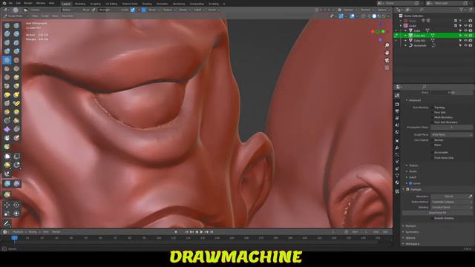The width and height of the screenshot is (475, 267).
Task: Toggle Front Faces Only checkbox
Action: (x=432, y=158)
